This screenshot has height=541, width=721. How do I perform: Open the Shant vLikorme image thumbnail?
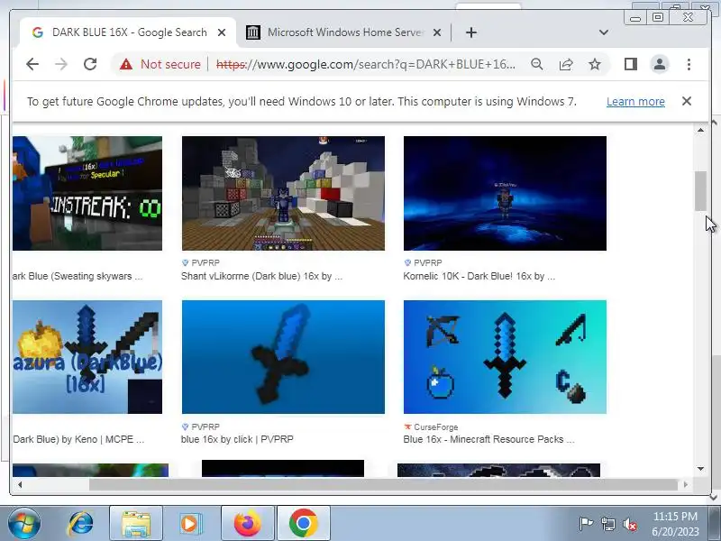click(283, 193)
